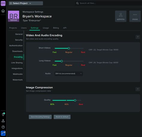Click the blue user avatar at sidebar bottom
This screenshot has height=137, width=142.
3,133
